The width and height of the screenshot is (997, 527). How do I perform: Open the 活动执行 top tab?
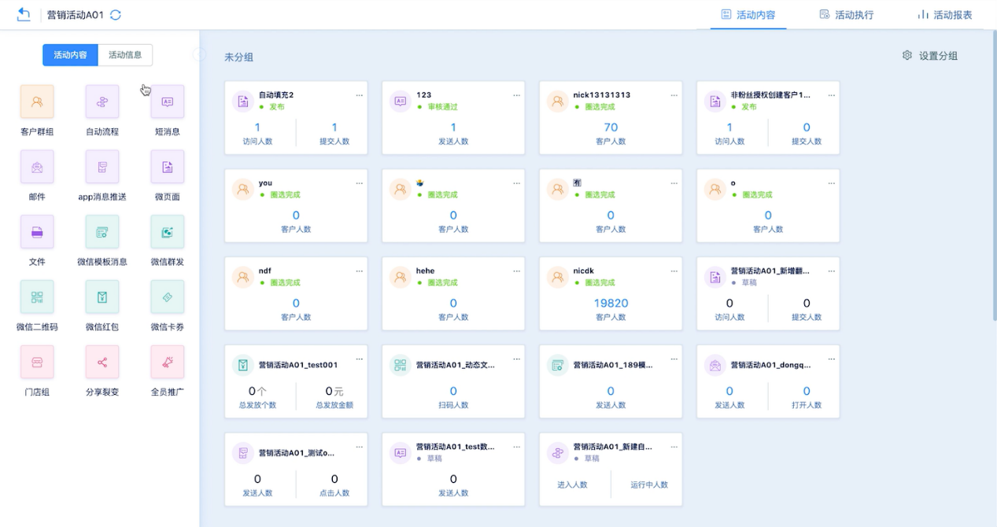[x=846, y=15]
